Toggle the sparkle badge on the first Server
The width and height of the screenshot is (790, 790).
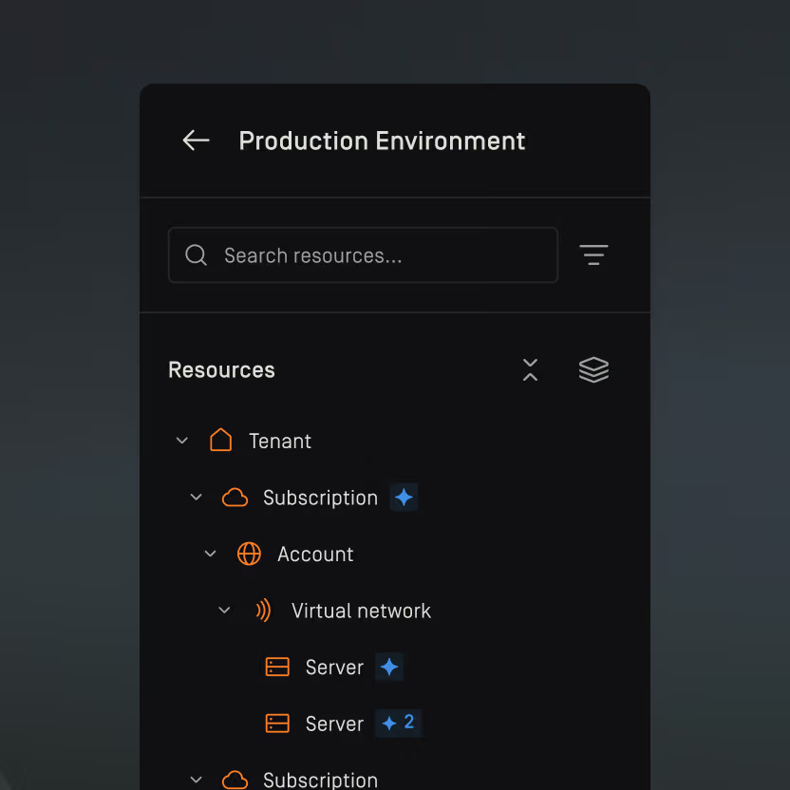pyautogui.click(x=388, y=667)
